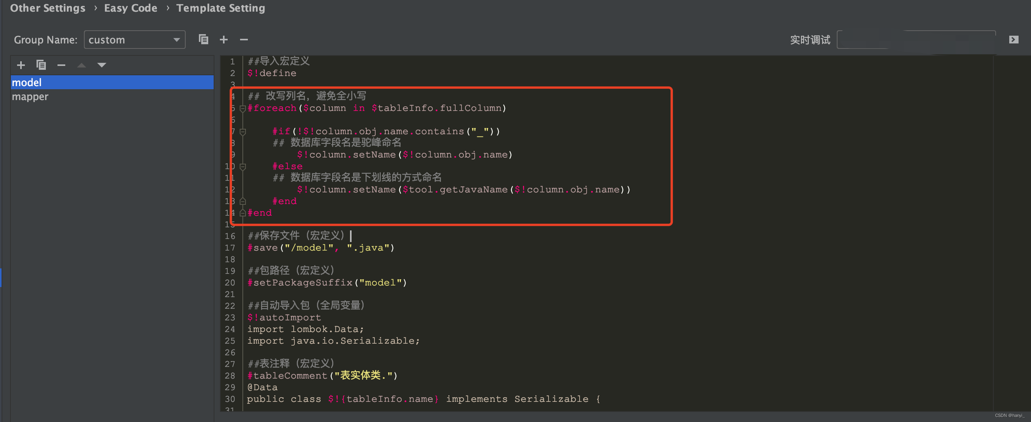Click line number 30 in the gutter
Image resolution: width=1031 pixels, height=422 pixels.
[x=230, y=399]
